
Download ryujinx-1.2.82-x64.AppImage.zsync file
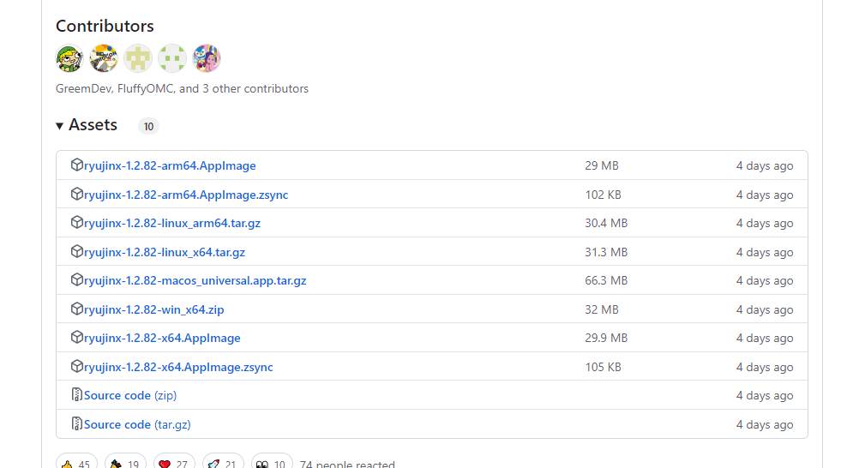pyautogui.click(x=178, y=367)
